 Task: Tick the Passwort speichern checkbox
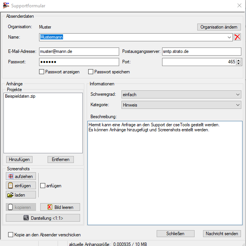coord(91,72)
